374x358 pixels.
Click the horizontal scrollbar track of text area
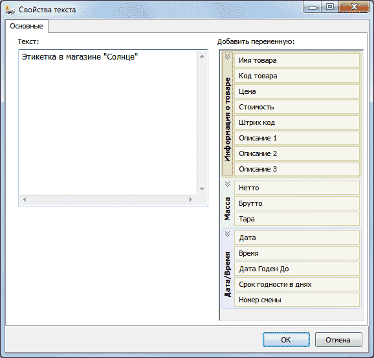point(107,199)
